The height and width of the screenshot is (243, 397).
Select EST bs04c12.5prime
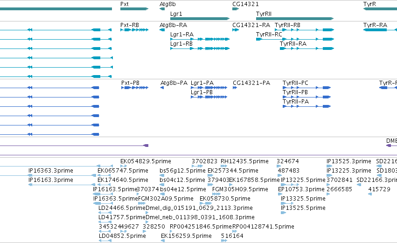coord(182,180)
